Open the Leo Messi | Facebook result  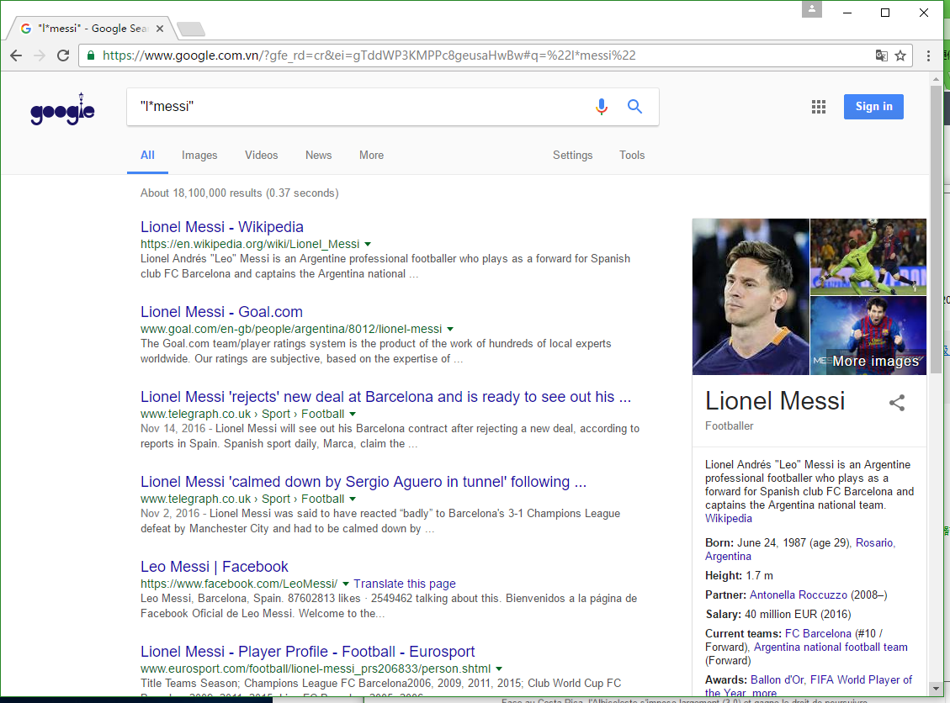click(x=214, y=567)
